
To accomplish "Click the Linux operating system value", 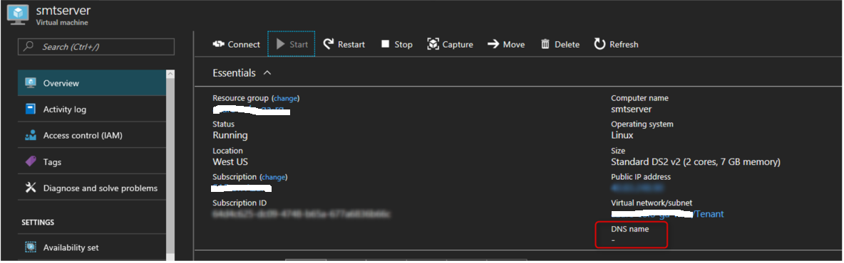I will point(622,136).
